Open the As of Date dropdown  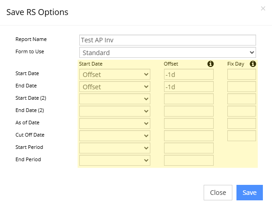coord(115,123)
